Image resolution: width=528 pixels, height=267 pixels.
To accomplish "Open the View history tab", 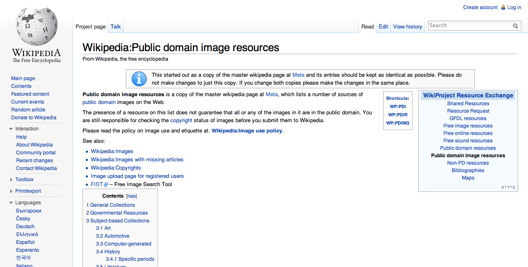I will pos(408,26).
